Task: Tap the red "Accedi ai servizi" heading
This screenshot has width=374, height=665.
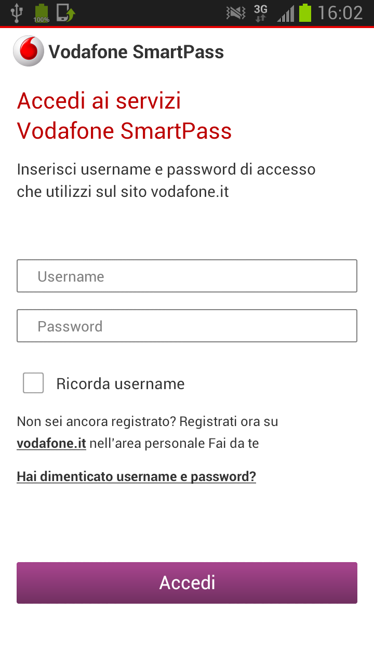Action: (99, 101)
